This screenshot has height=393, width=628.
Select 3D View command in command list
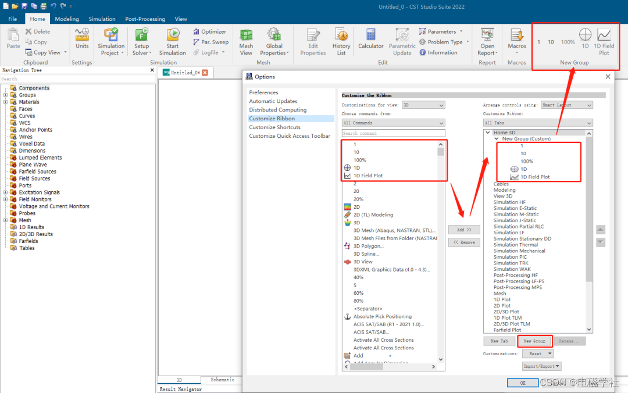[363, 262]
